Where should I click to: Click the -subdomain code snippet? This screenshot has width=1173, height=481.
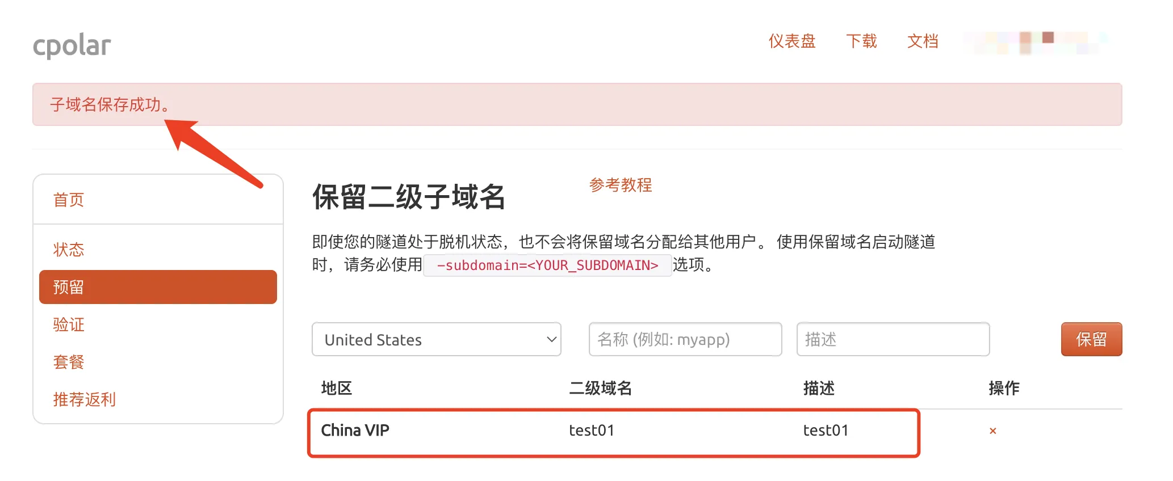[547, 265]
